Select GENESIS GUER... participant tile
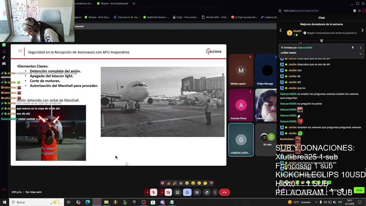The image size is (366, 206). (x=241, y=140)
